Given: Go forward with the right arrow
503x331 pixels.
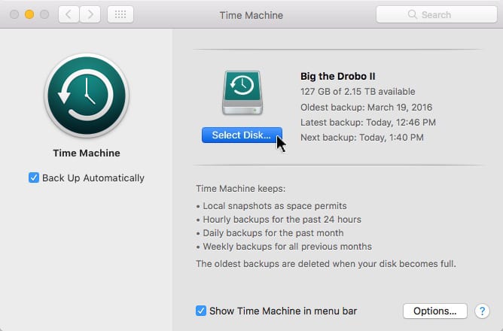Looking at the screenshot, I should pyautogui.click(x=90, y=14).
